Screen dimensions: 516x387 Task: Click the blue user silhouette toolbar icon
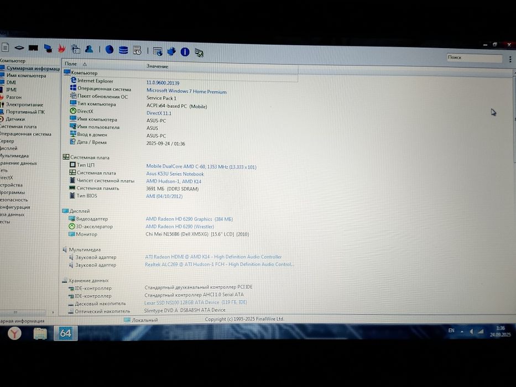click(x=89, y=49)
